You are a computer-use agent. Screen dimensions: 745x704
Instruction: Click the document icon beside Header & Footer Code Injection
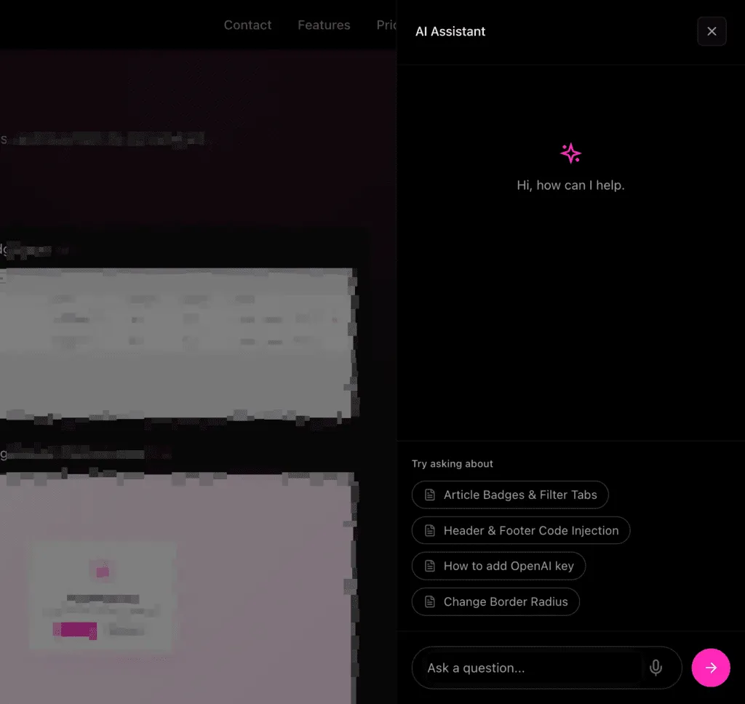(x=429, y=530)
